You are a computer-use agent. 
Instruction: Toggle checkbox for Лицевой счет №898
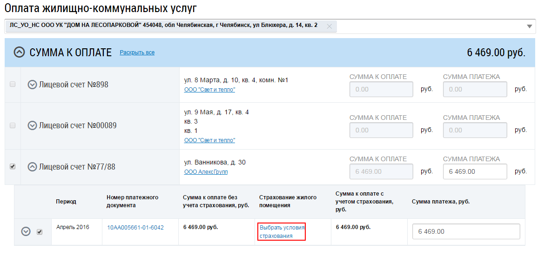[x=13, y=84]
